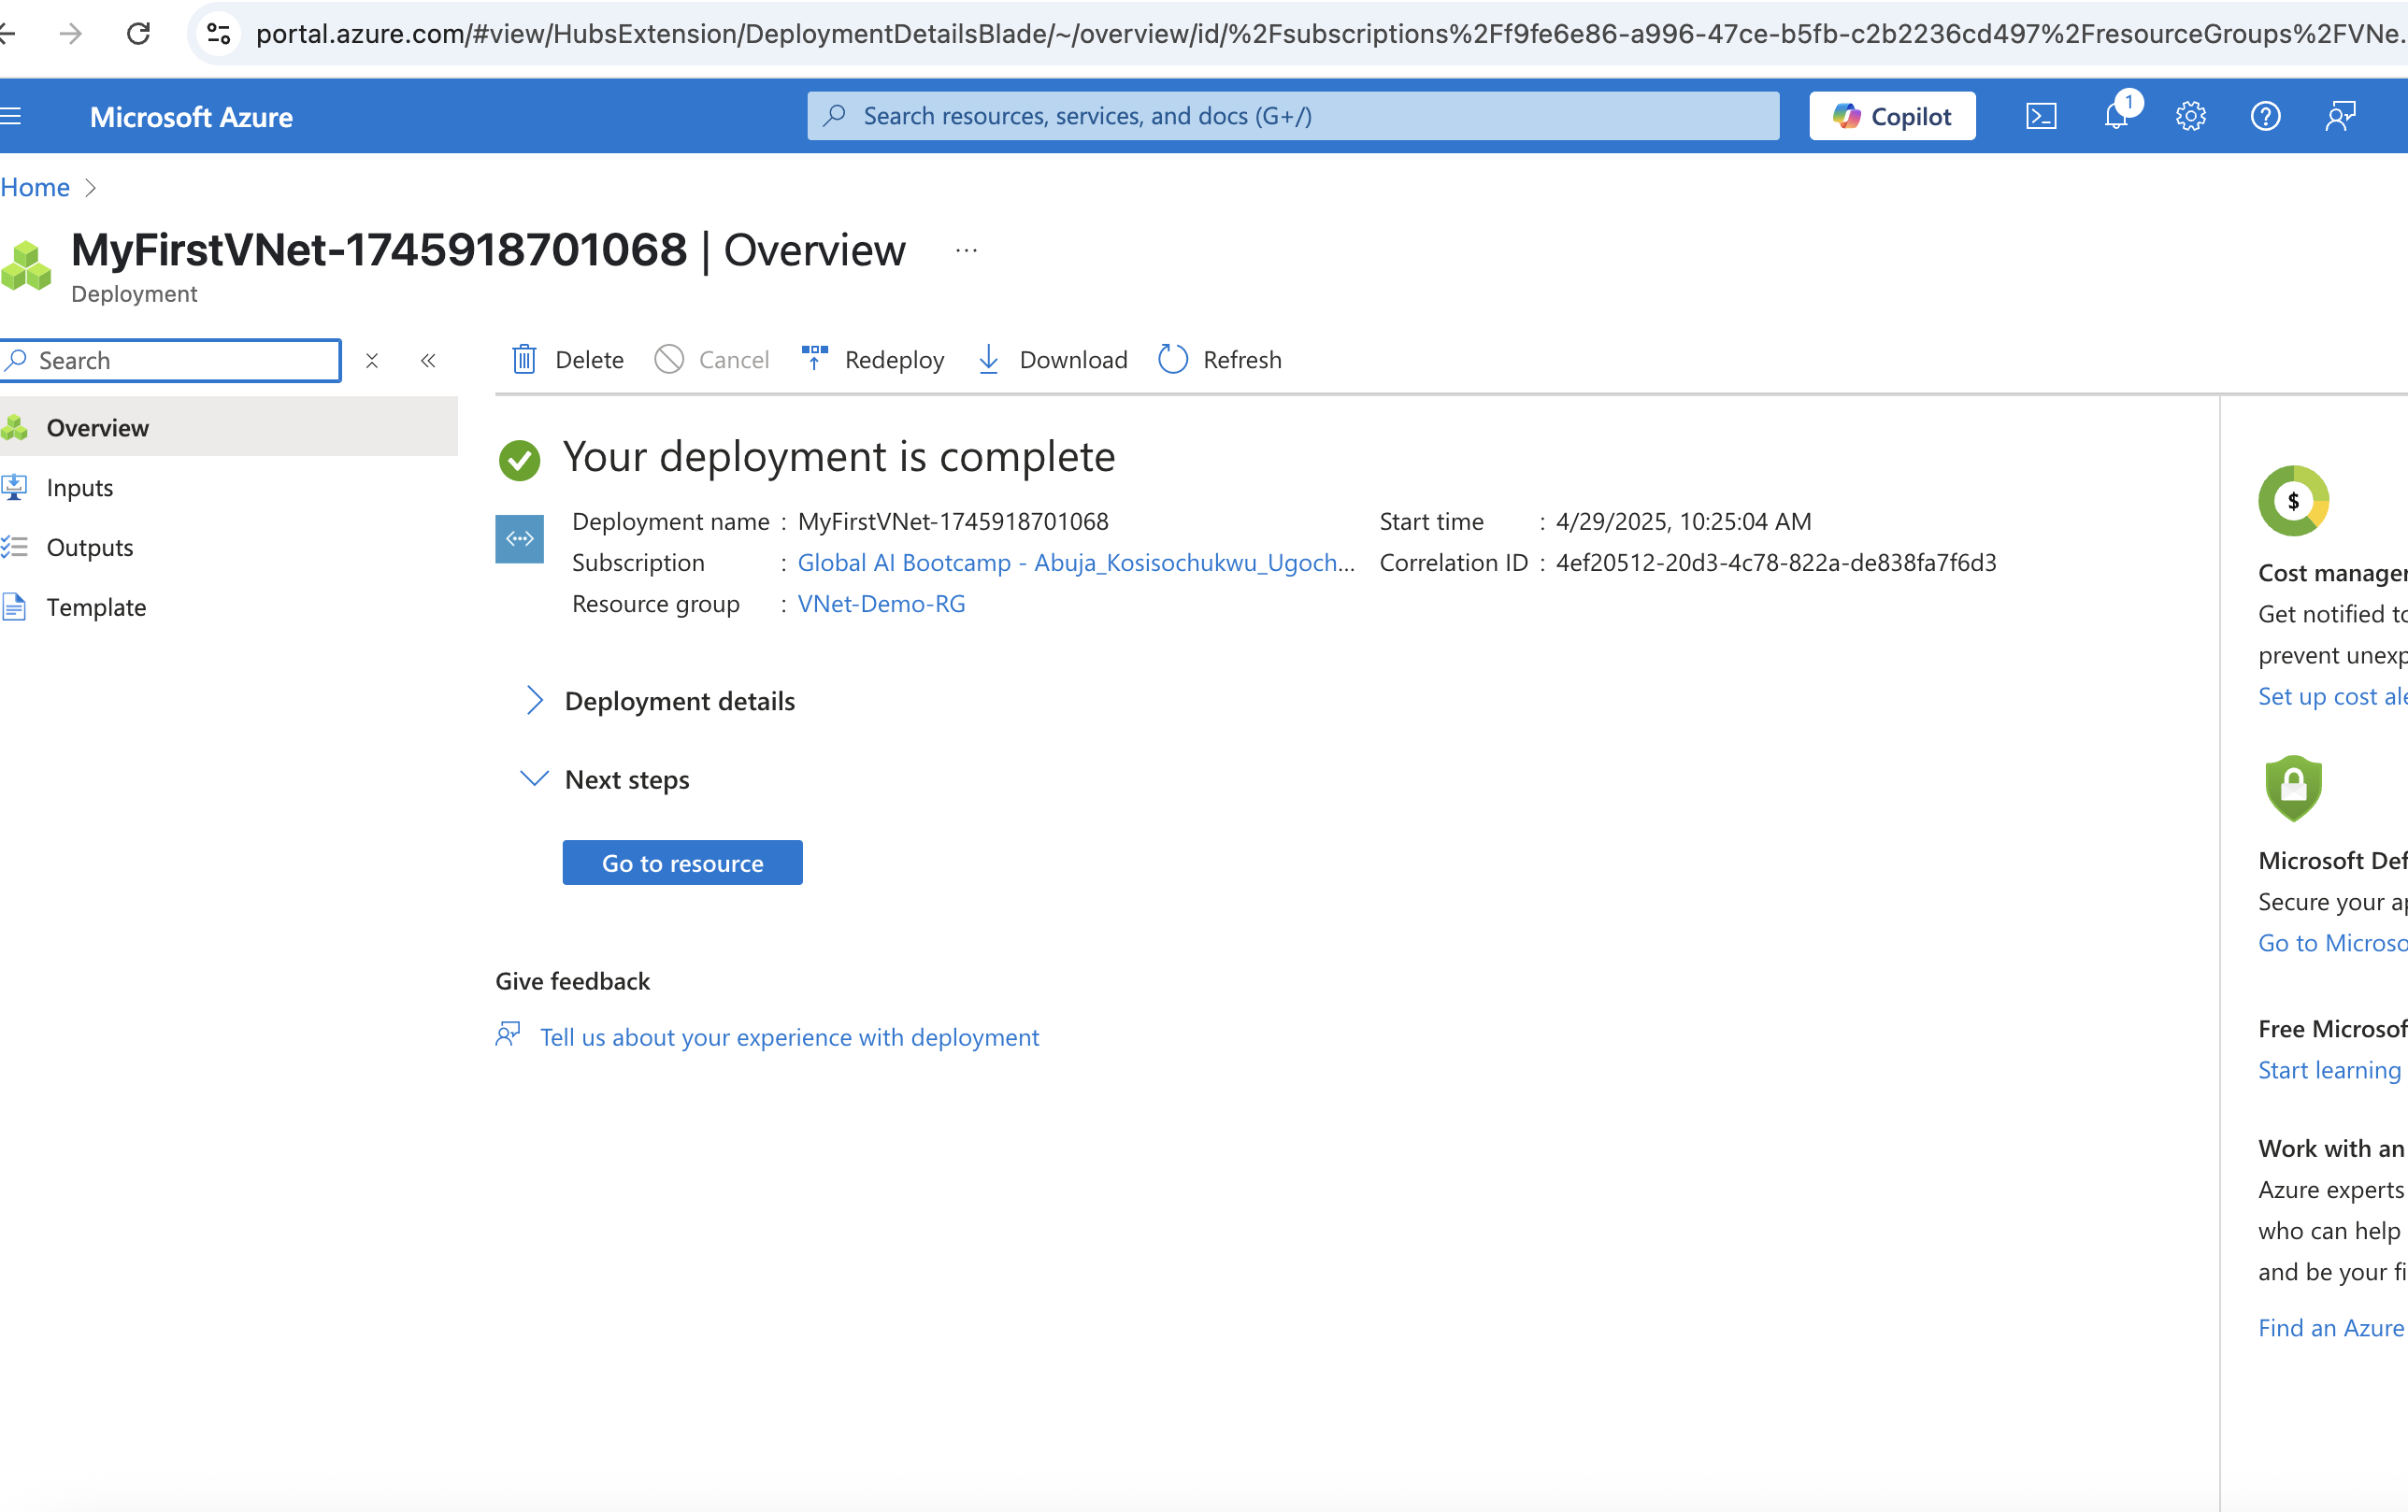
Task: Click the Go to resource button
Action: (682, 862)
